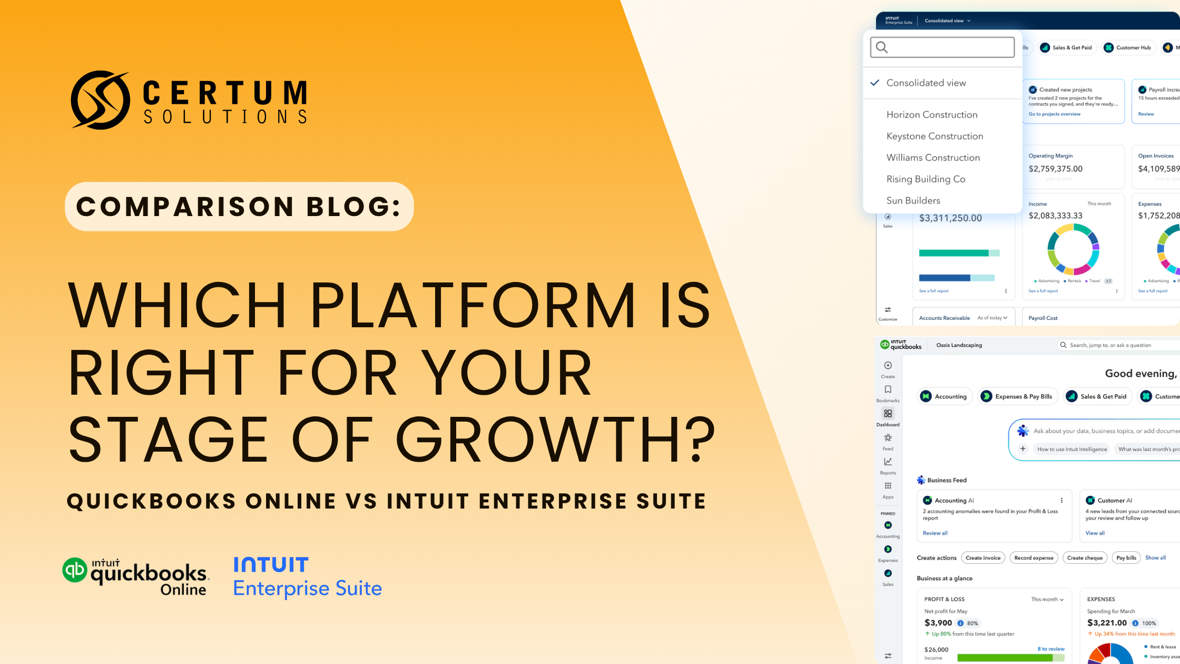1180x664 pixels.
Task: Open Bookmarks in the QuickBooks sidebar
Action: pos(888,389)
